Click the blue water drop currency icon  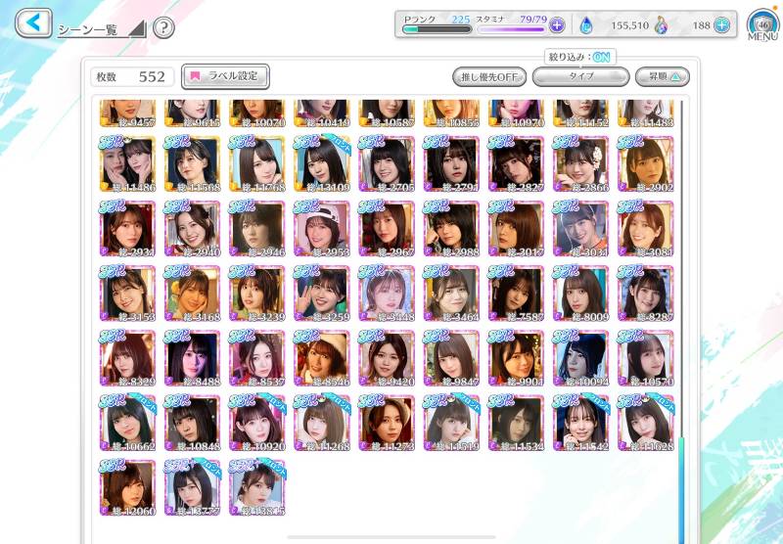click(x=585, y=25)
